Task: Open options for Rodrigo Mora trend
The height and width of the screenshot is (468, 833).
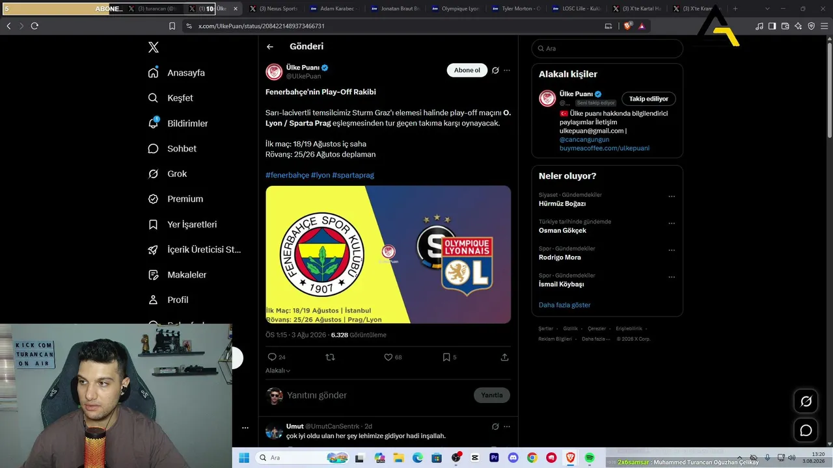Action: click(x=672, y=250)
